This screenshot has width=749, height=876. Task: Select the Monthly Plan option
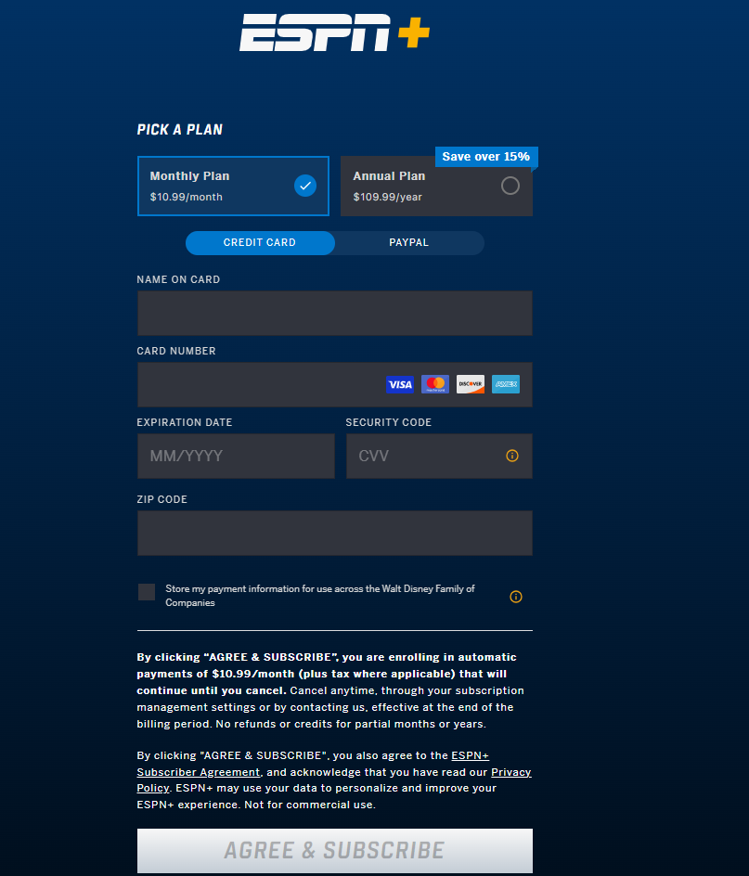[x=232, y=186]
